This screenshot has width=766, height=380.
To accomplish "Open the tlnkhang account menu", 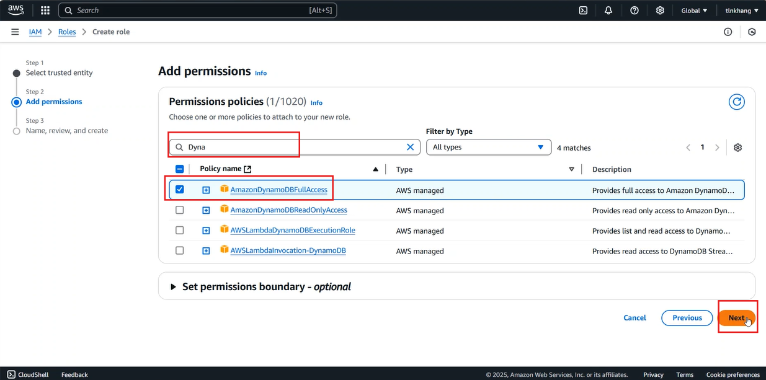I will 742,11.
